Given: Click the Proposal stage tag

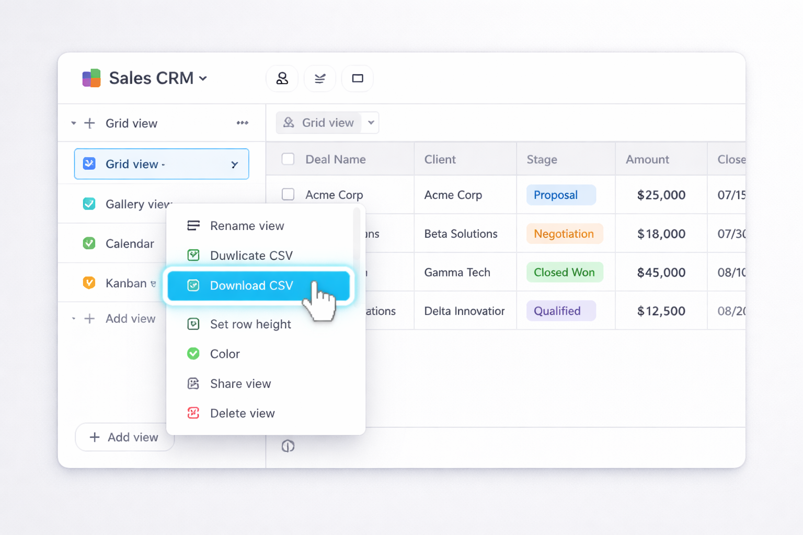Looking at the screenshot, I should tap(561, 195).
